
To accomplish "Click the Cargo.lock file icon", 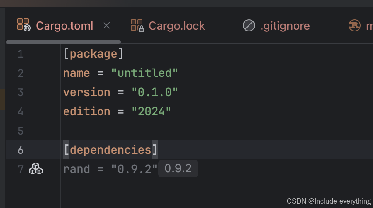I will tap(137, 25).
